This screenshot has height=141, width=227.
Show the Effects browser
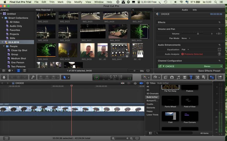pyautogui.click(x=165, y=77)
